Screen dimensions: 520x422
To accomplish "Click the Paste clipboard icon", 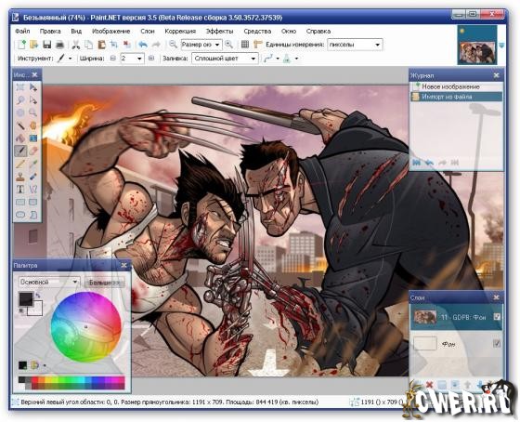I will click(x=101, y=45).
